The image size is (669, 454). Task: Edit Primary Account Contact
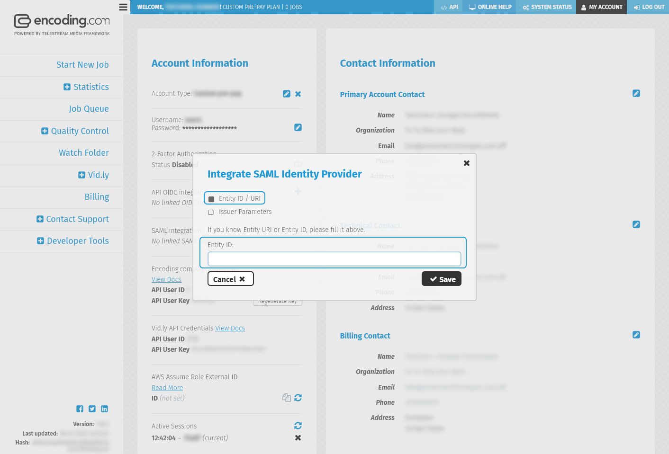point(636,93)
